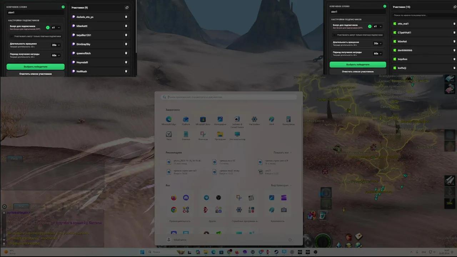Copy the Участники (9) participant list
This screenshot has height=257, width=457.
click(x=127, y=7)
